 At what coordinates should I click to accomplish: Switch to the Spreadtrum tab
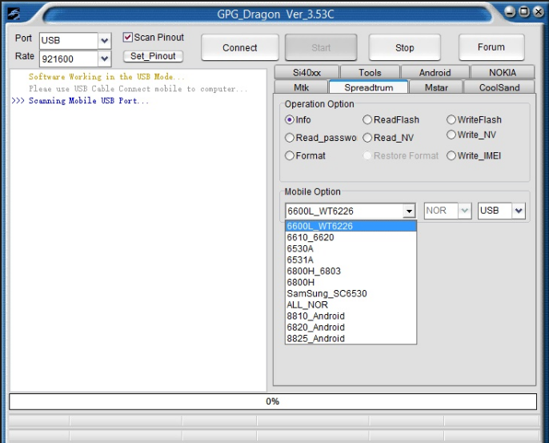[x=369, y=87]
